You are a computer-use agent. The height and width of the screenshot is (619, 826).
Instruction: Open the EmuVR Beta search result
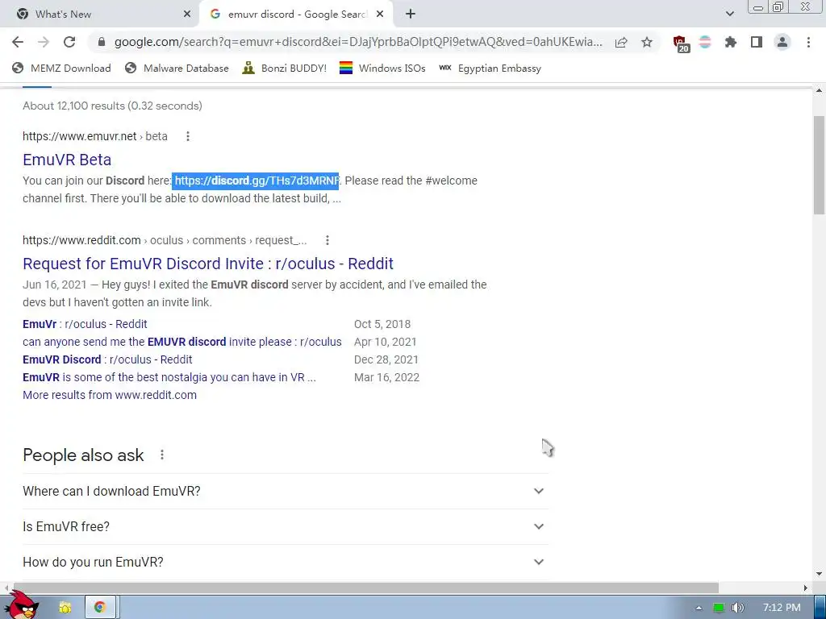pyautogui.click(x=67, y=160)
